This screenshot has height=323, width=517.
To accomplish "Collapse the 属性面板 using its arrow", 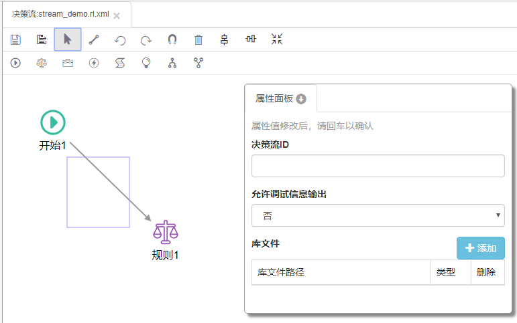I will [301, 99].
